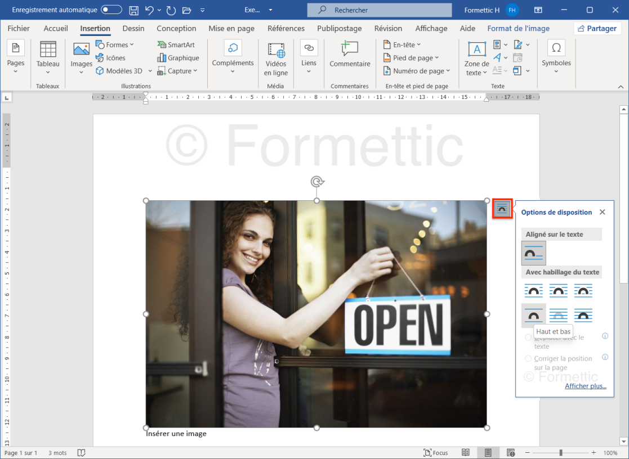Viewport: 629px width, 459px height.
Task: Open the Icônes gallery
Action: (x=114, y=57)
